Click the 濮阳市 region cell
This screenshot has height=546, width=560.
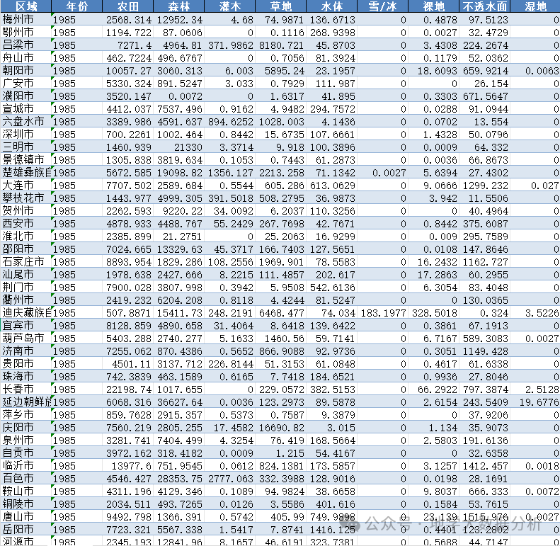pos(26,96)
